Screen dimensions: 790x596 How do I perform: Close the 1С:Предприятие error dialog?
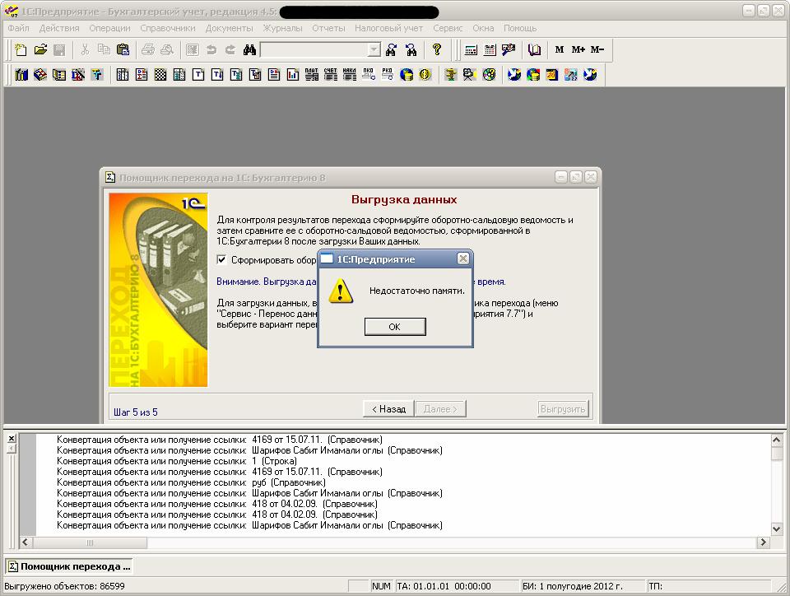pos(463,259)
